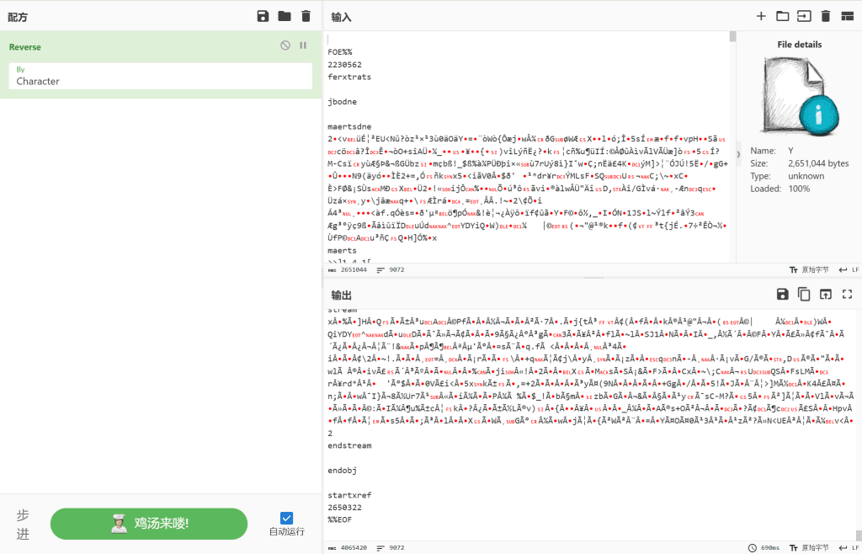Set a breakpoint on the Reverse operation
862x554 pixels.
tap(303, 45)
